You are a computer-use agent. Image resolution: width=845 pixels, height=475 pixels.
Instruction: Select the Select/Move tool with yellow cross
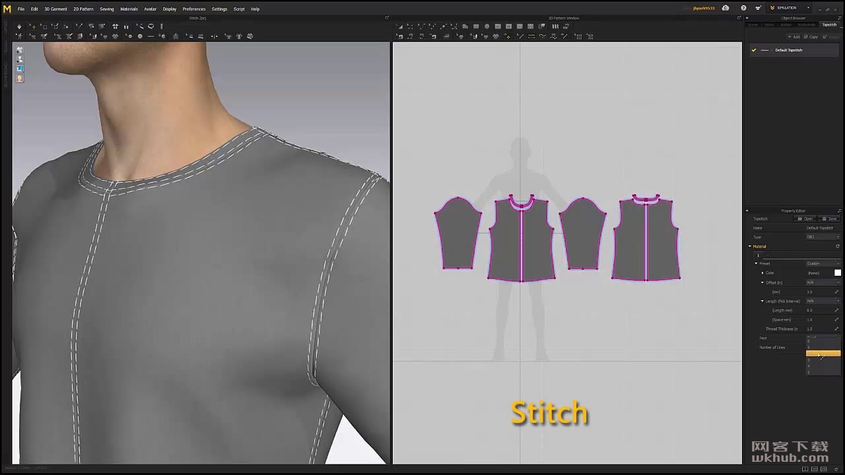[32, 26]
